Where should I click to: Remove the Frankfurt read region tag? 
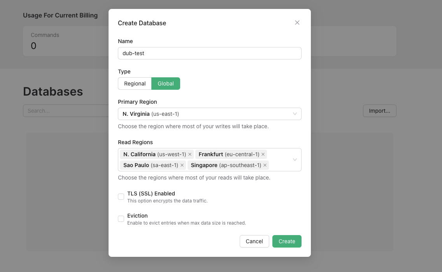point(263,154)
